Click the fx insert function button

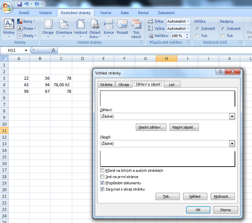click(x=53, y=50)
